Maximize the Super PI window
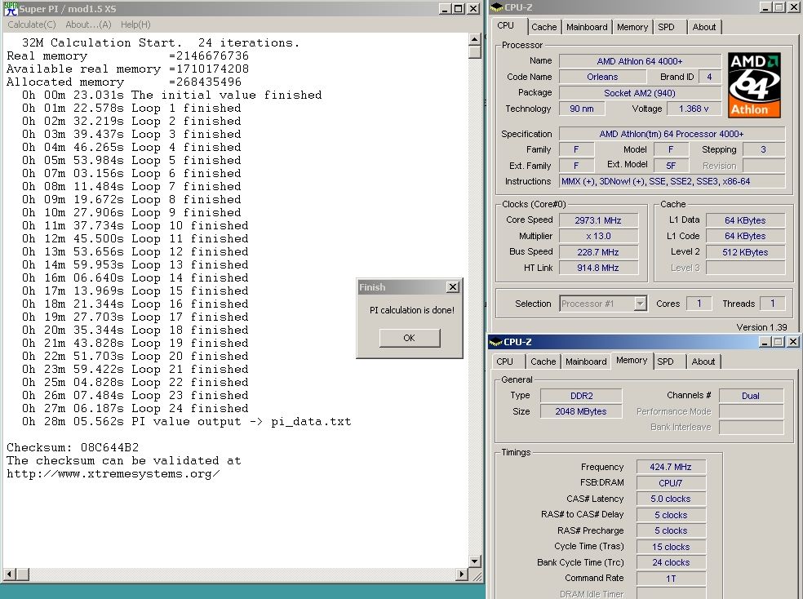 pos(459,9)
